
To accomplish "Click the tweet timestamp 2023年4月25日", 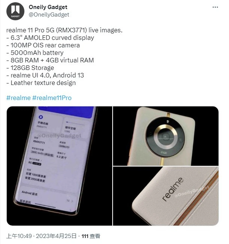I will pos(56,236).
